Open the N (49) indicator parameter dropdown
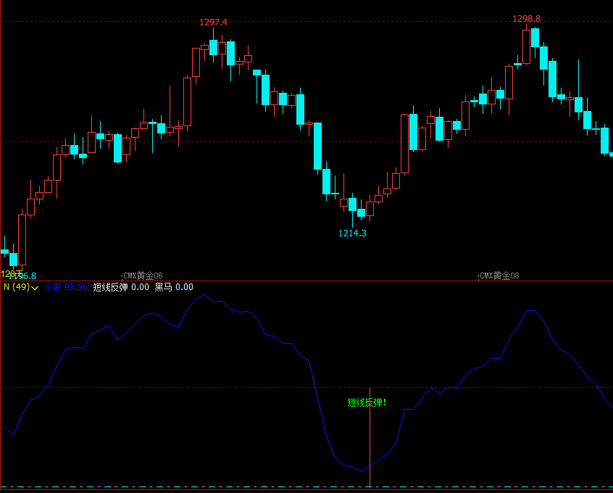The width and height of the screenshot is (613, 493). (x=21, y=287)
